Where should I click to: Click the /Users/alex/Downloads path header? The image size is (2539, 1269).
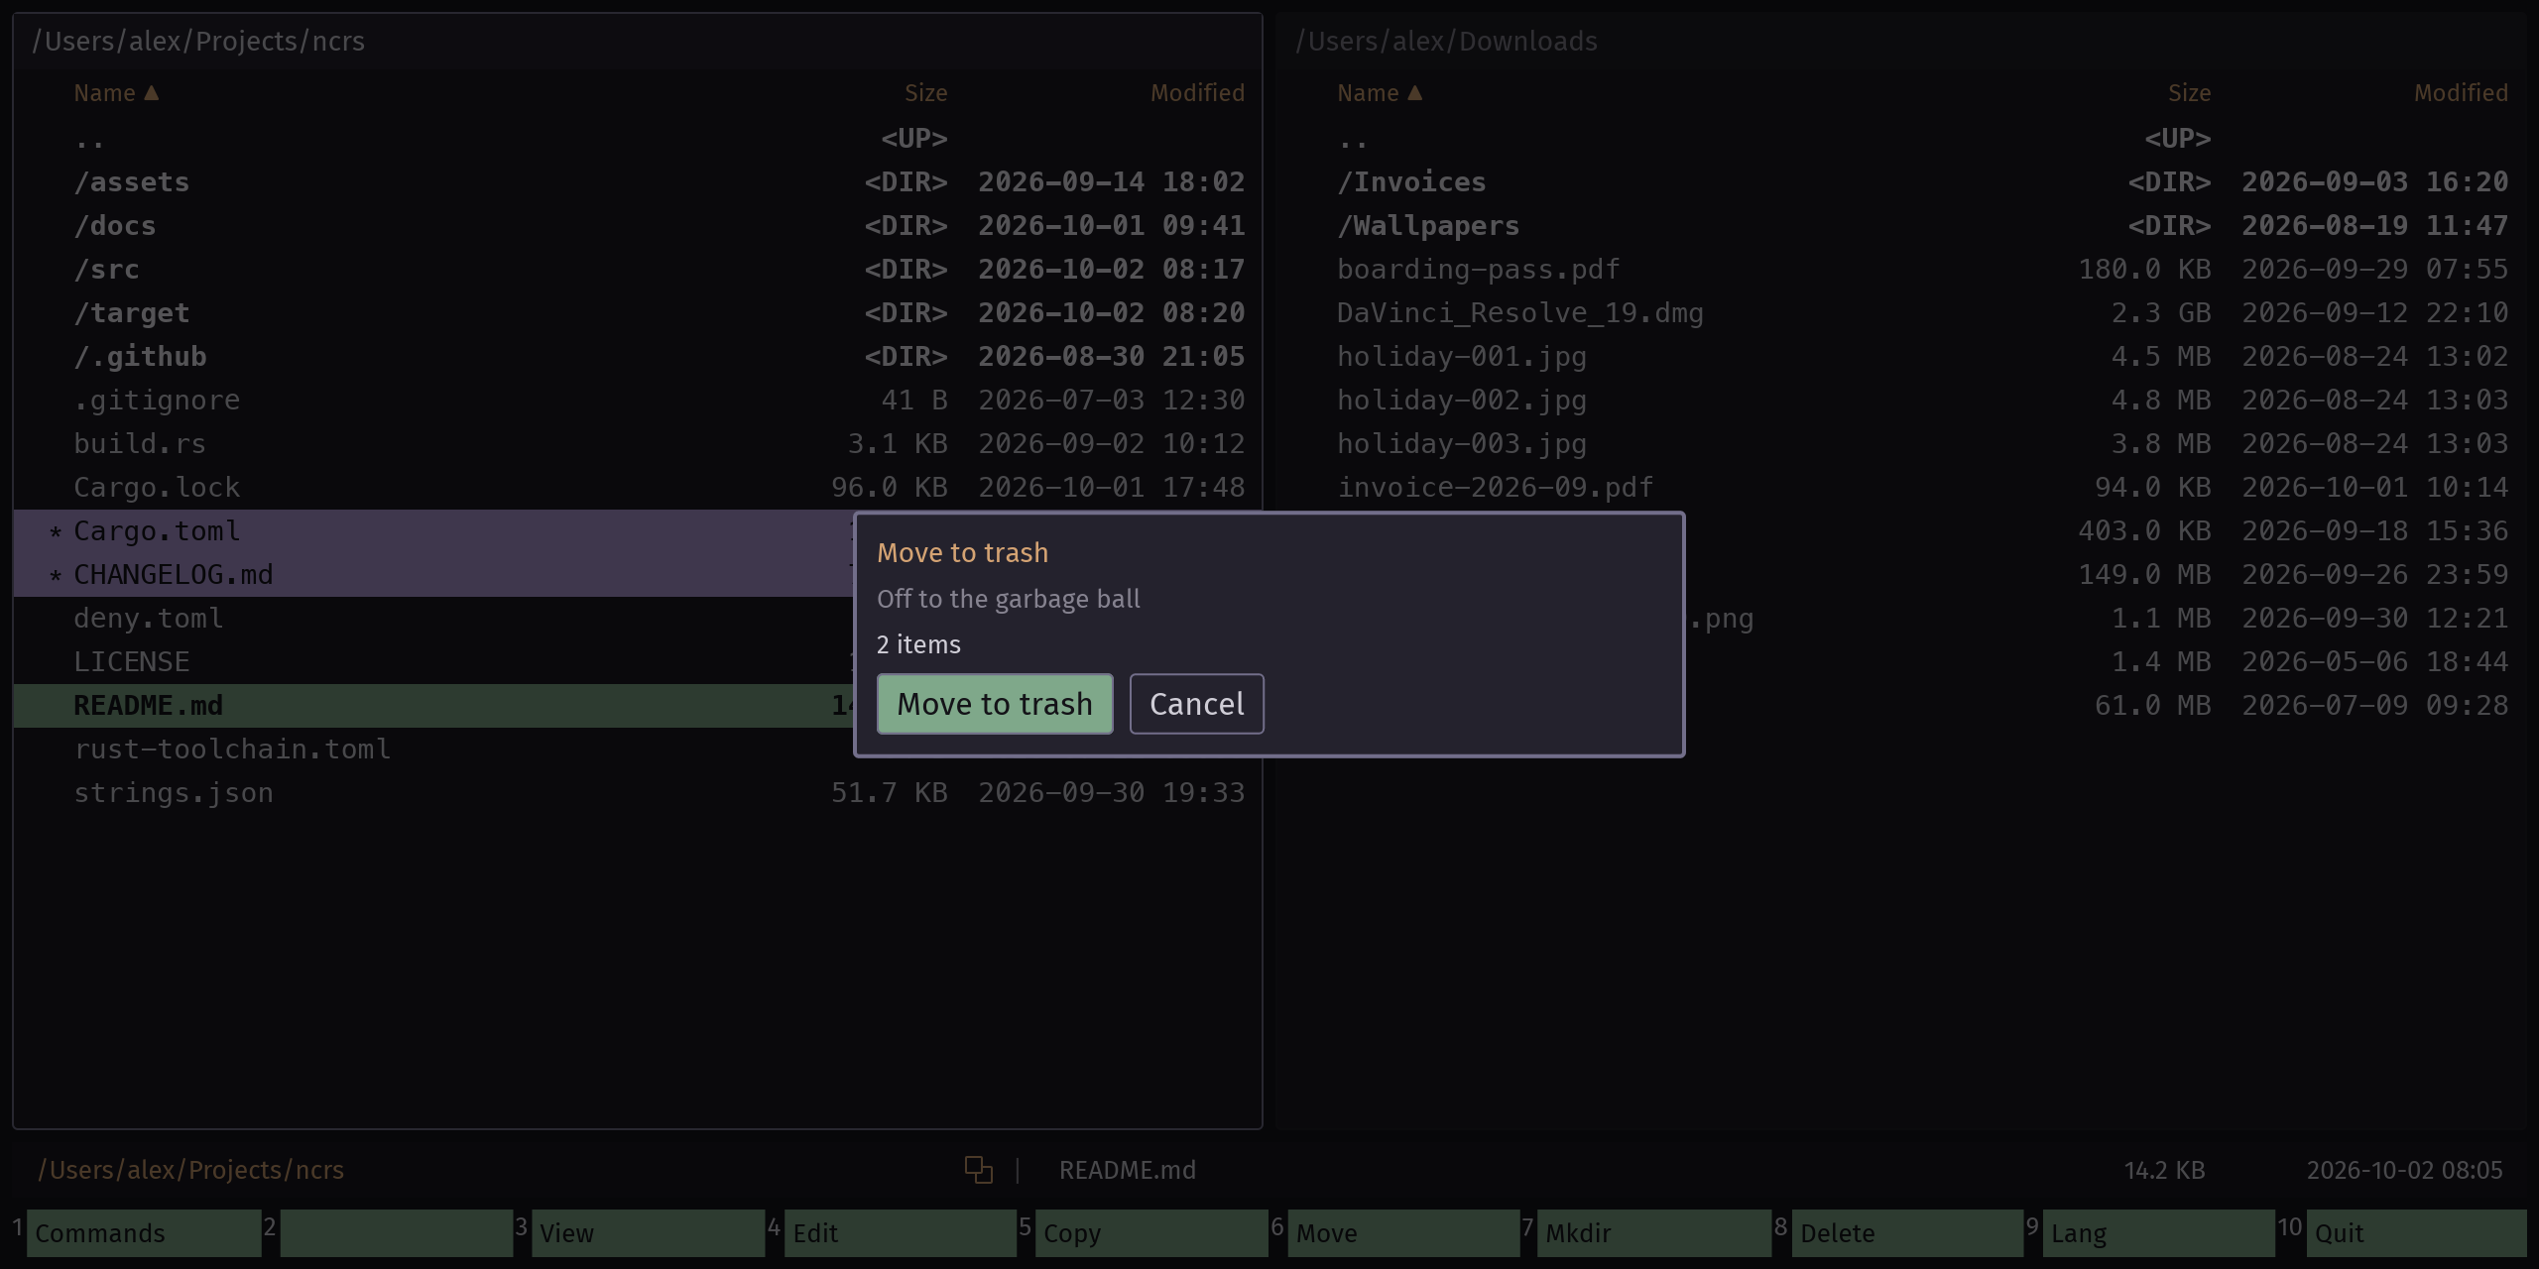[1446, 42]
